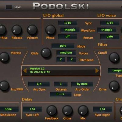Open LFO voice Sync 1/16 selector

pyautogui.click(x=110, y=23)
